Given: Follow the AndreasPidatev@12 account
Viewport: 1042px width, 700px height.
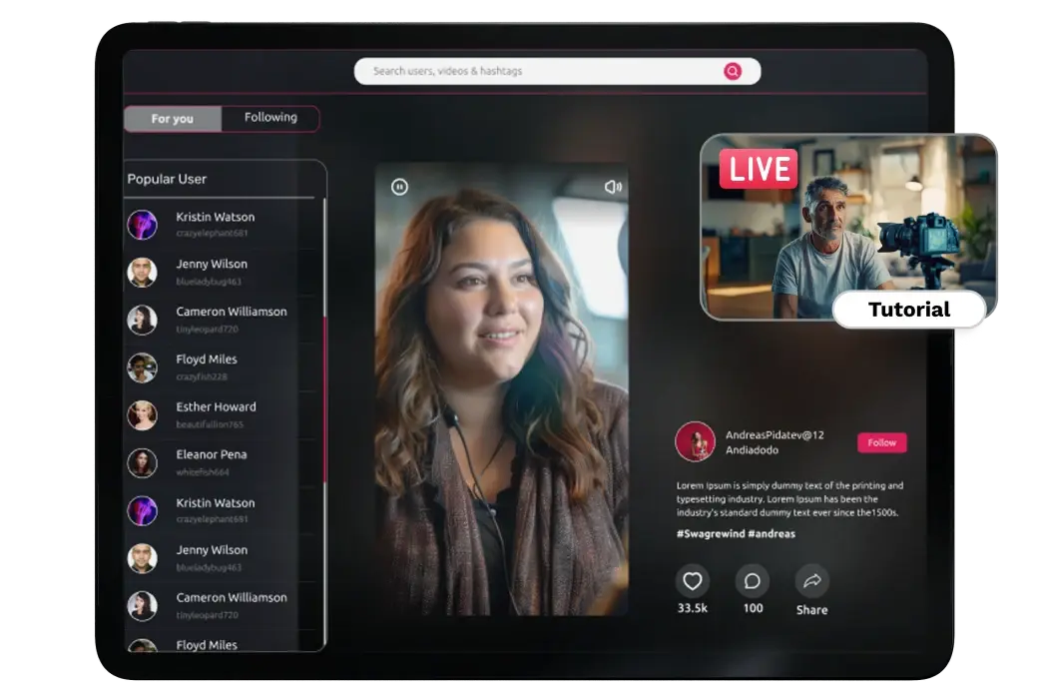Looking at the screenshot, I should pyautogui.click(x=881, y=442).
